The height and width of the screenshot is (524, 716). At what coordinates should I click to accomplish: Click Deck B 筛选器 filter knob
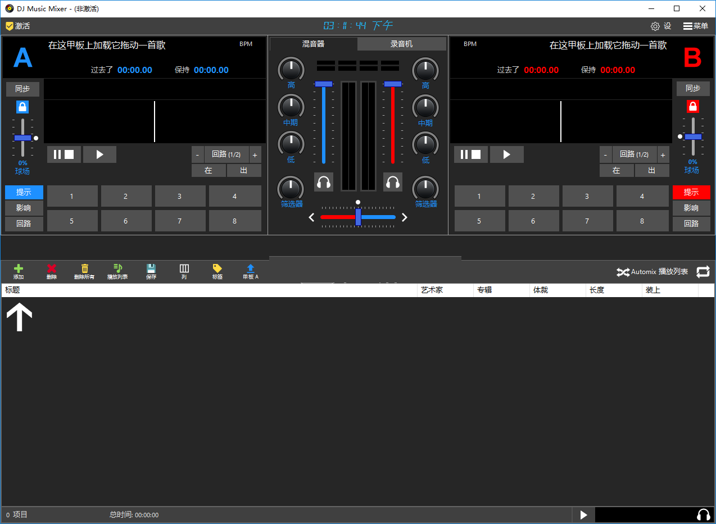pos(425,188)
